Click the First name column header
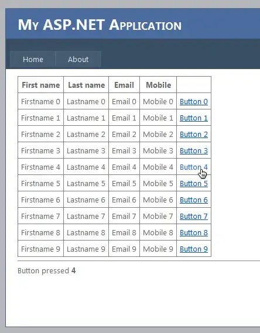Image resolution: width=260 pixels, height=333 pixels. [x=41, y=85]
